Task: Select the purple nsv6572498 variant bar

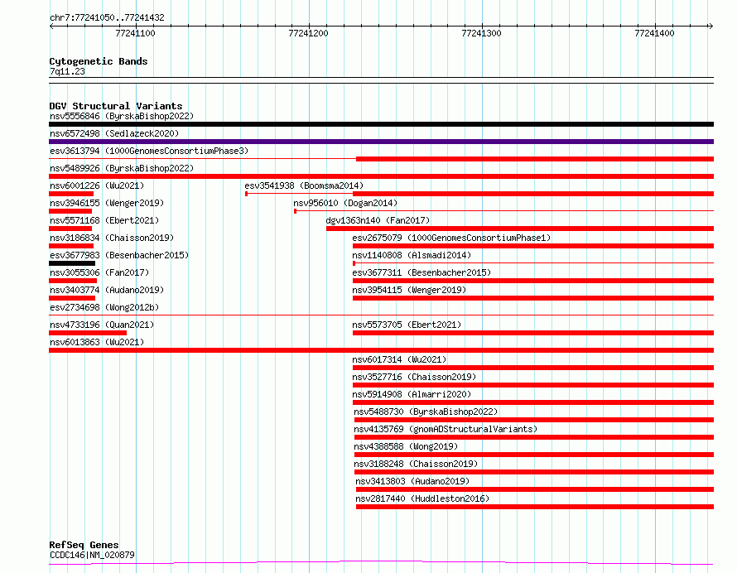Action: (381, 142)
